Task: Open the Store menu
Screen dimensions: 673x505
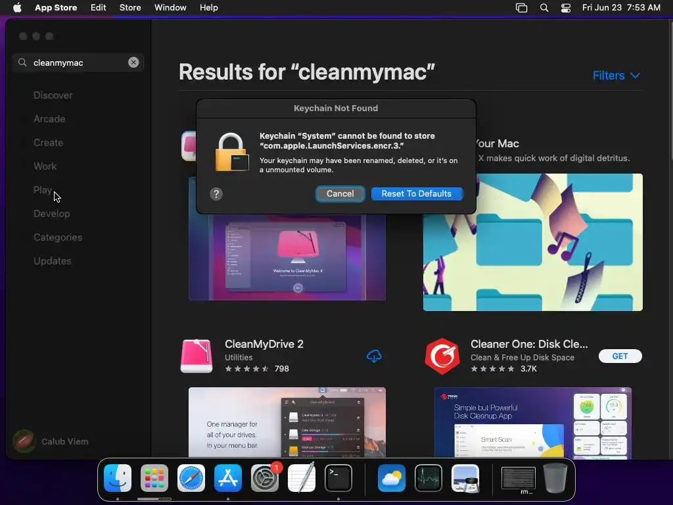Action: pyautogui.click(x=130, y=8)
